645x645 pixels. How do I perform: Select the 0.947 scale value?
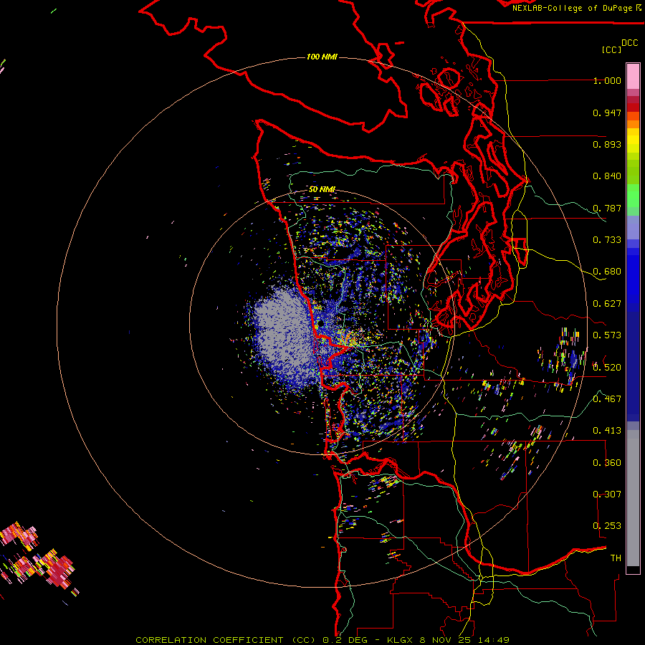pyautogui.click(x=607, y=113)
